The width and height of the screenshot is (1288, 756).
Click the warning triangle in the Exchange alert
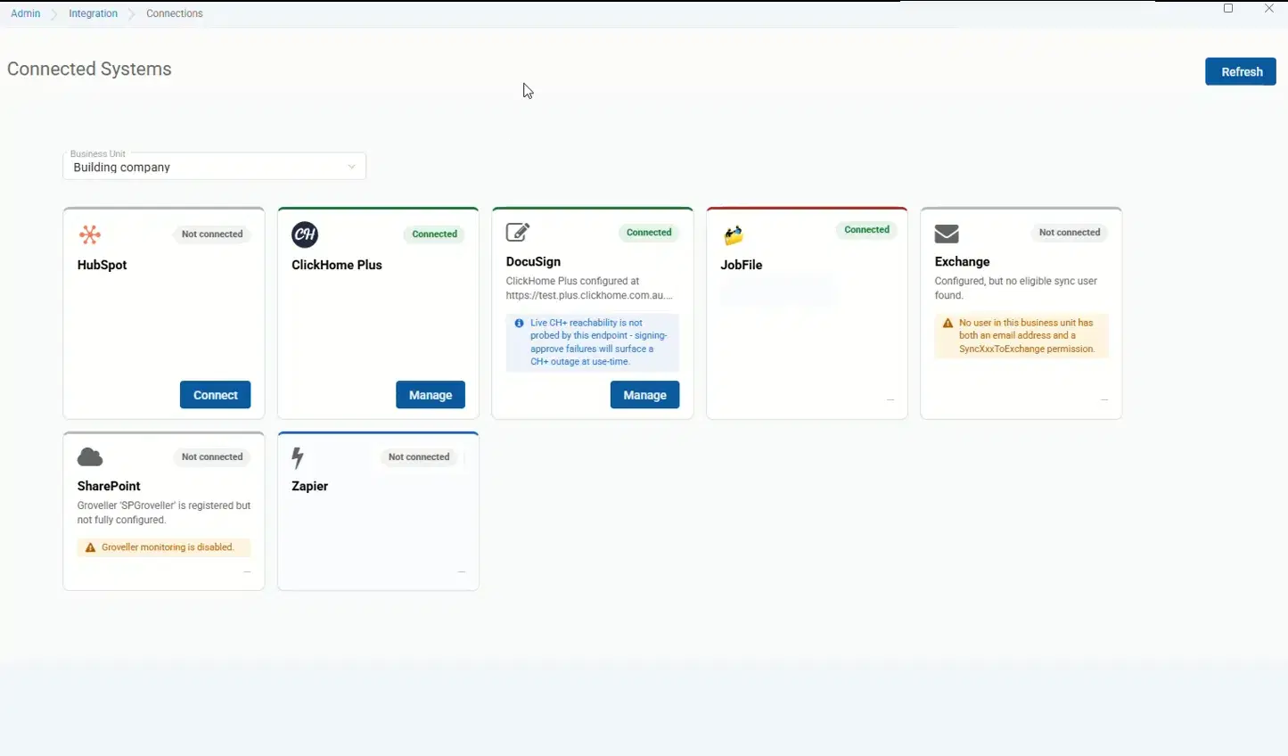[948, 323]
